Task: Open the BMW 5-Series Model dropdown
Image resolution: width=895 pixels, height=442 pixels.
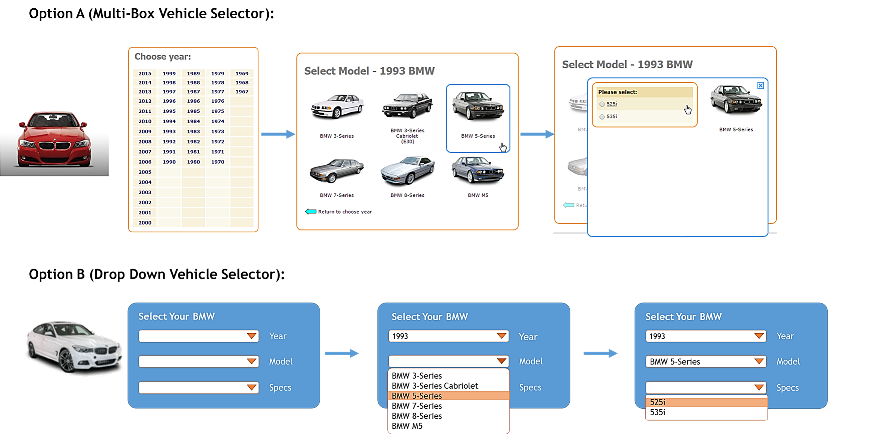Action: [706, 362]
